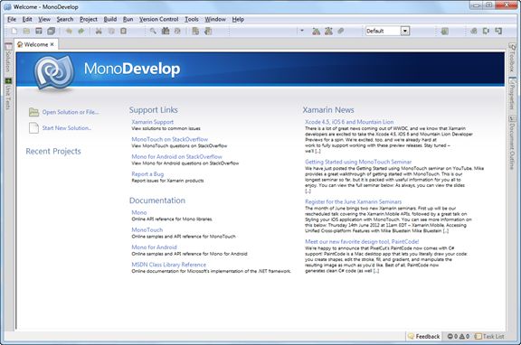Viewport: 521px width, 345px height.
Task: Open the Mono for Android documentation link
Action: 154,247
